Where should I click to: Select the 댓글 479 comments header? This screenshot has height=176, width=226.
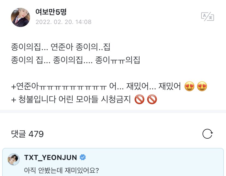[27, 134]
